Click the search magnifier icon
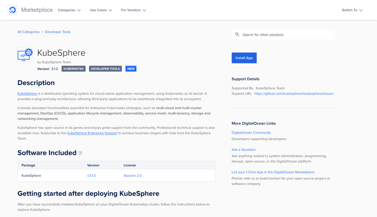 click(x=237, y=35)
